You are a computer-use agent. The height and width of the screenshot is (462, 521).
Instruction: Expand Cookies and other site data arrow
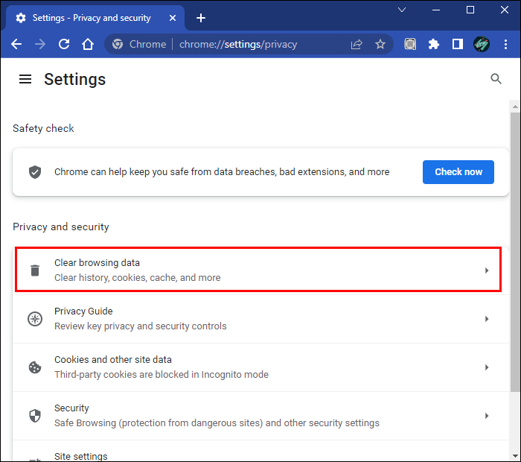pyautogui.click(x=487, y=367)
